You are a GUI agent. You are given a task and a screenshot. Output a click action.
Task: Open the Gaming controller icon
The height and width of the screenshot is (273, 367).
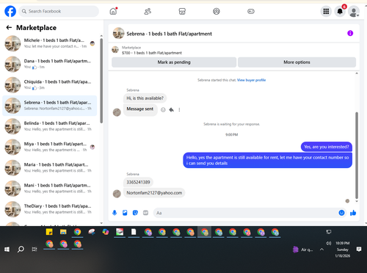pos(251,11)
